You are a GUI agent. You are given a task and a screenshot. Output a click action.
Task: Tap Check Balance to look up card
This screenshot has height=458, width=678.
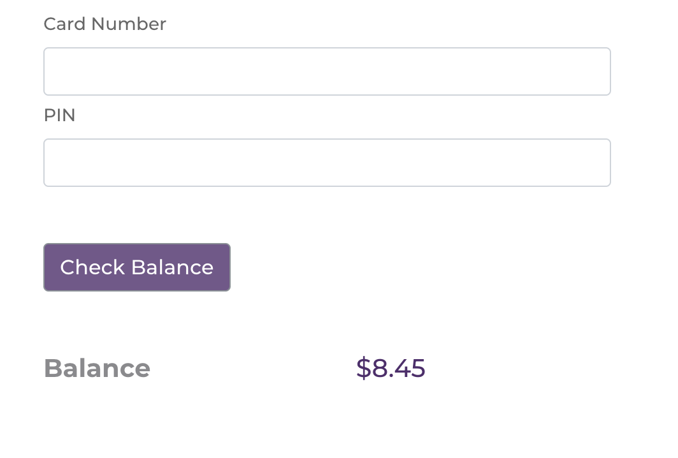137,267
